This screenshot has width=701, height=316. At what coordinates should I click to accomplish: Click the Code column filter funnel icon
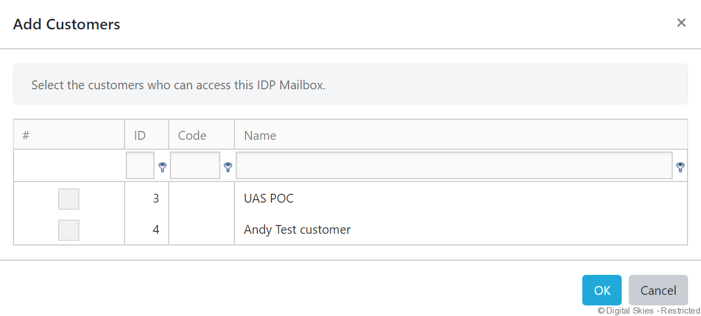click(x=228, y=167)
